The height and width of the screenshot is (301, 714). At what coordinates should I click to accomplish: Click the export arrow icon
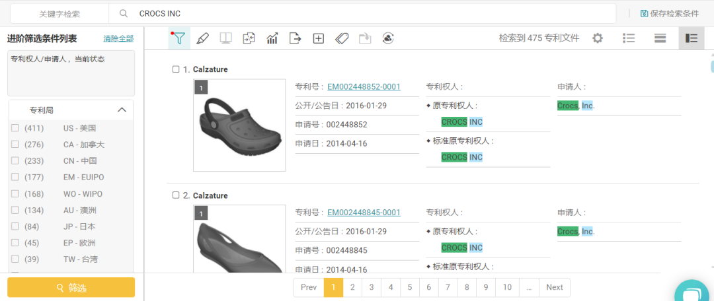[x=296, y=38]
